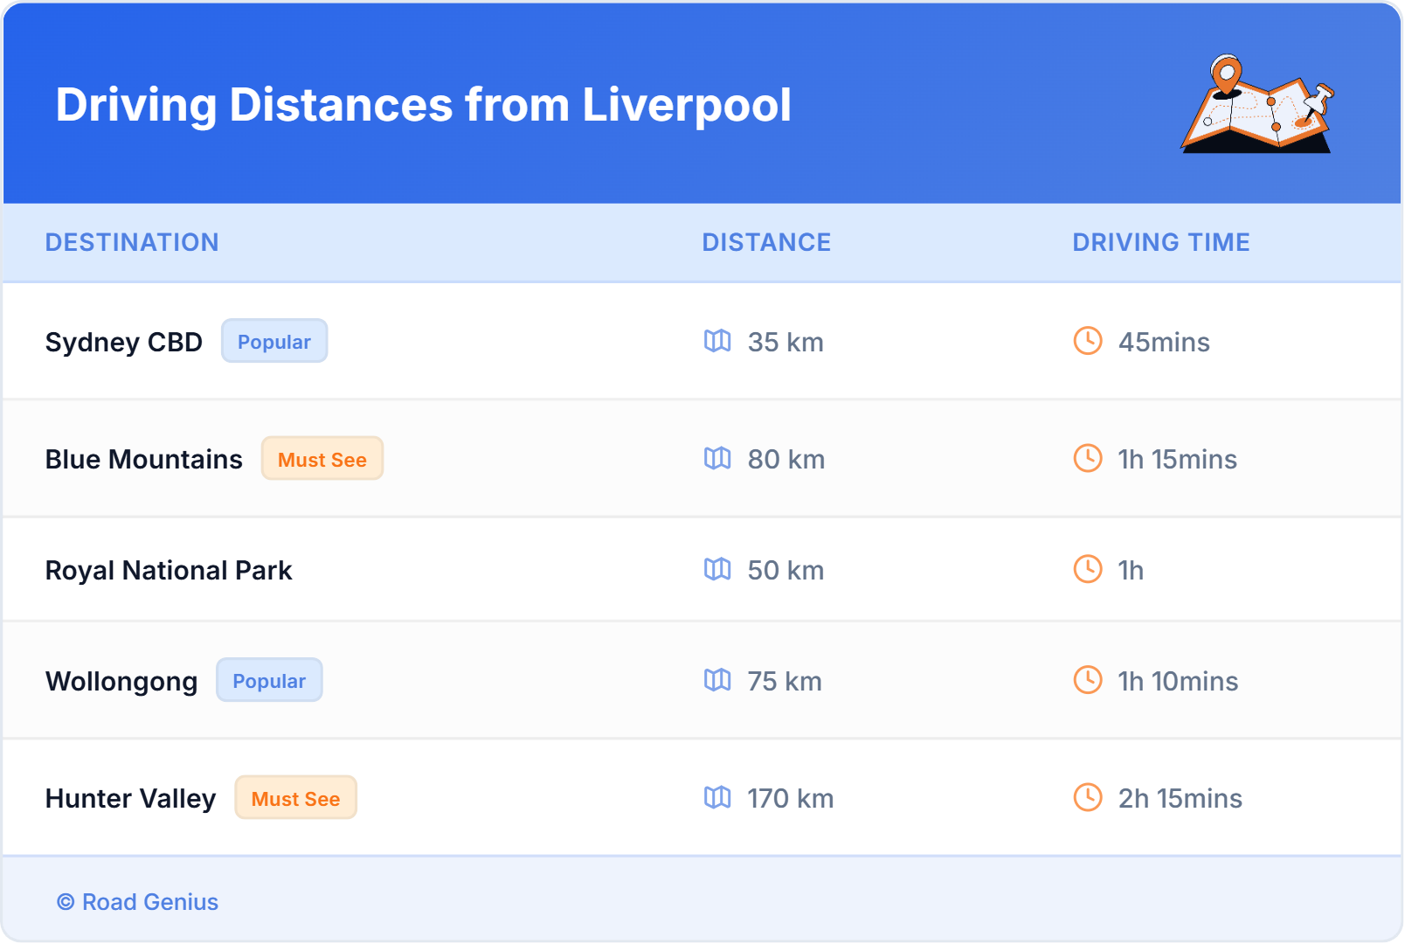Click the DRIVING TIME column header
This screenshot has height=944, width=1405.
(1161, 242)
